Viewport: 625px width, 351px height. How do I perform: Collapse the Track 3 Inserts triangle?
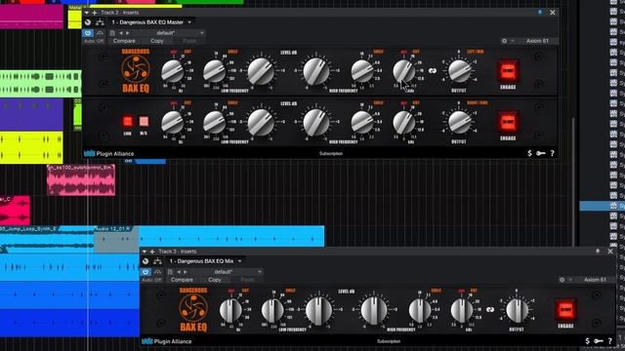pos(145,252)
